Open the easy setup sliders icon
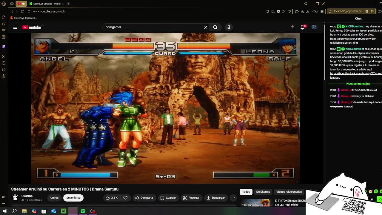 pyautogui.click(x=322, y=11)
